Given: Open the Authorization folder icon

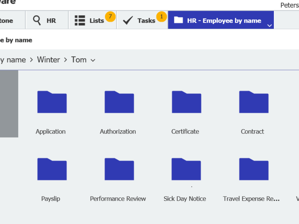Looking at the screenshot, I should pyautogui.click(x=119, y=102).
